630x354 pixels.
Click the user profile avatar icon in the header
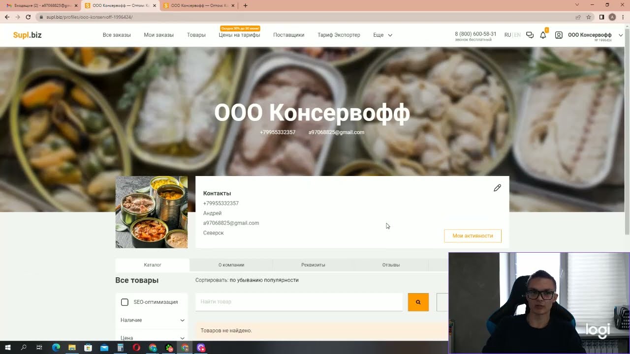(559, 35)
